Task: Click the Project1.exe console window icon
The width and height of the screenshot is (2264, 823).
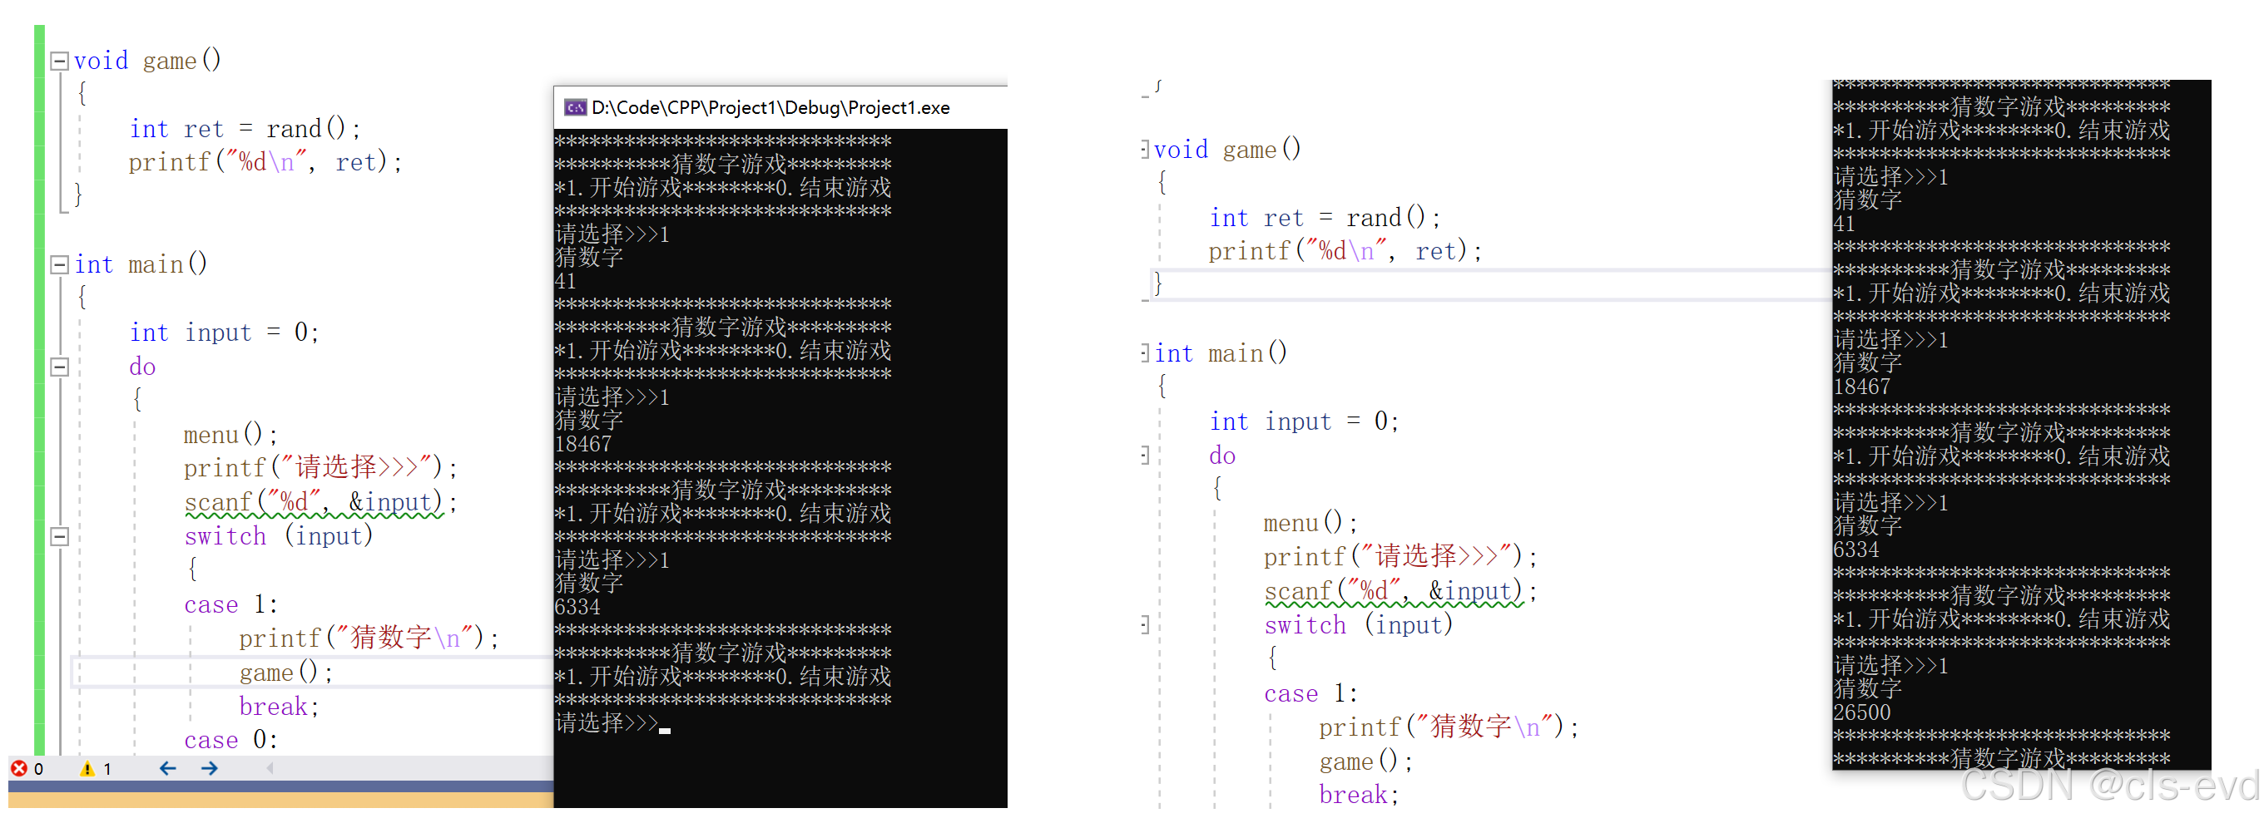Action: [x=576, y=108]
